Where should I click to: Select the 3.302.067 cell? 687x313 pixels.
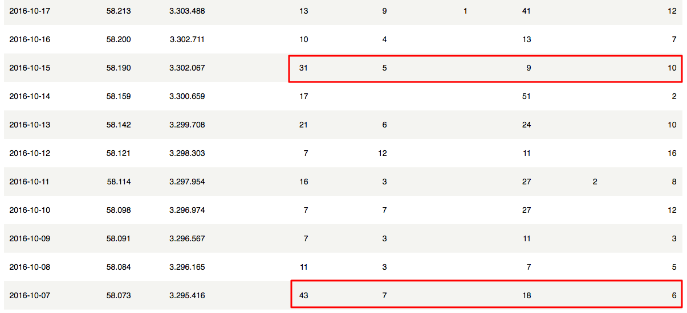point(187,68)
